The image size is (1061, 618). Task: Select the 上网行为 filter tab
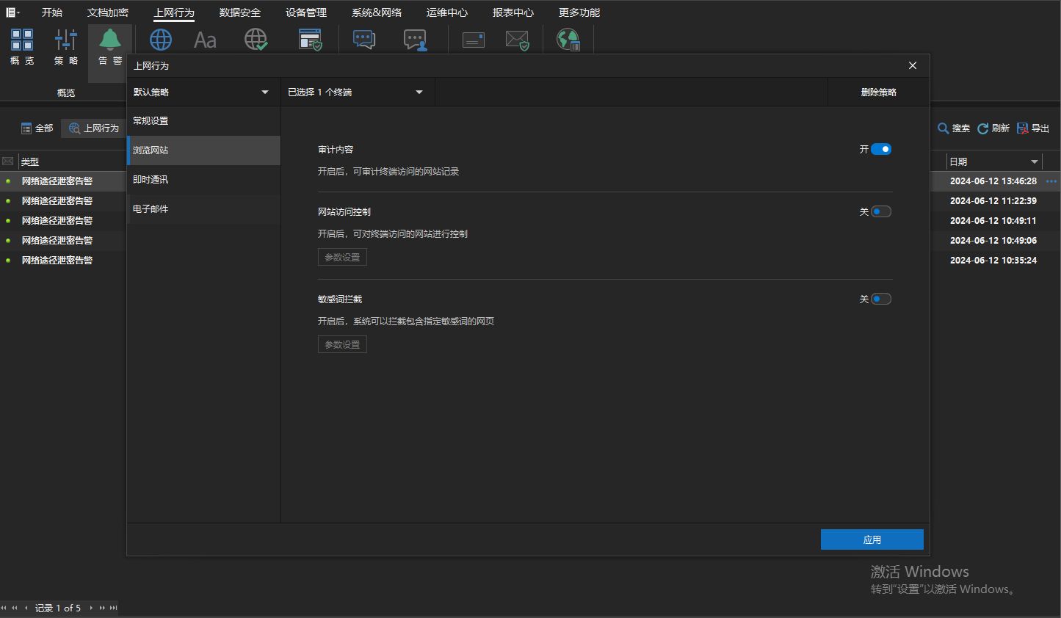pyautogui.click(x=94, y=128)
